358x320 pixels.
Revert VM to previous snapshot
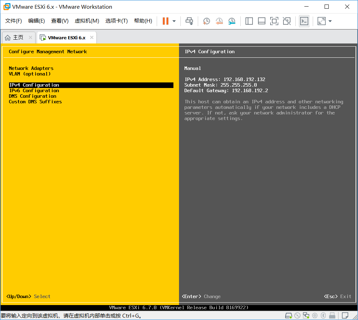pyautogui.click(x=219, y=21)
